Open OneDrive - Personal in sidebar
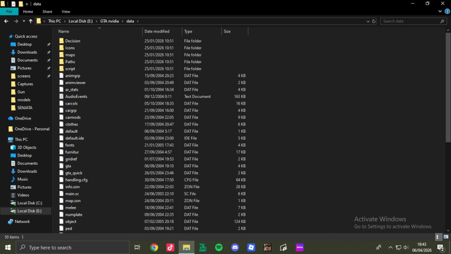Image resolution: width=451 pixels, height=254 pixels. pyautogui.click(x=32, y=129)
